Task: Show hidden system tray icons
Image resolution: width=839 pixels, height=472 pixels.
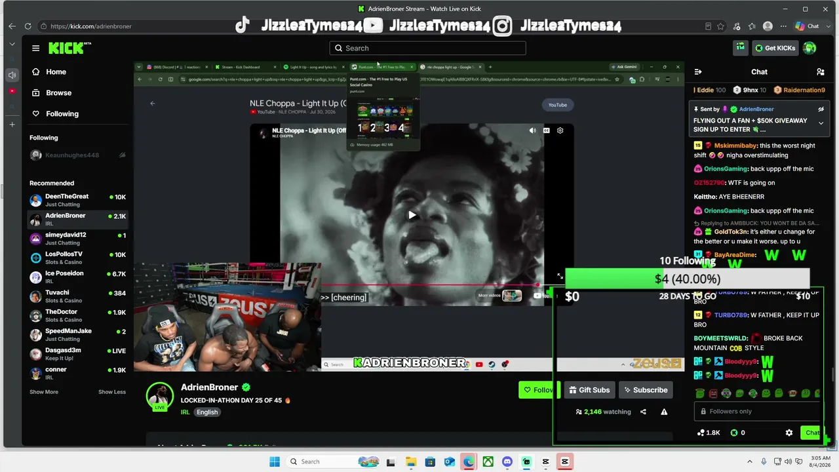Action: pos(750,462)
